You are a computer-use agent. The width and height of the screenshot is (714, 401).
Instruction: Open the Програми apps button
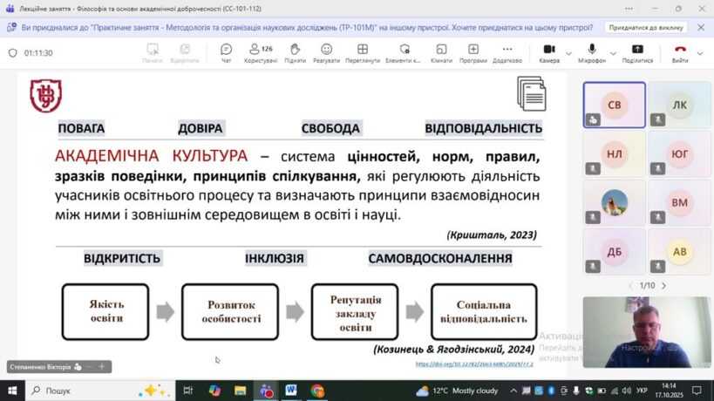(473, 52)
